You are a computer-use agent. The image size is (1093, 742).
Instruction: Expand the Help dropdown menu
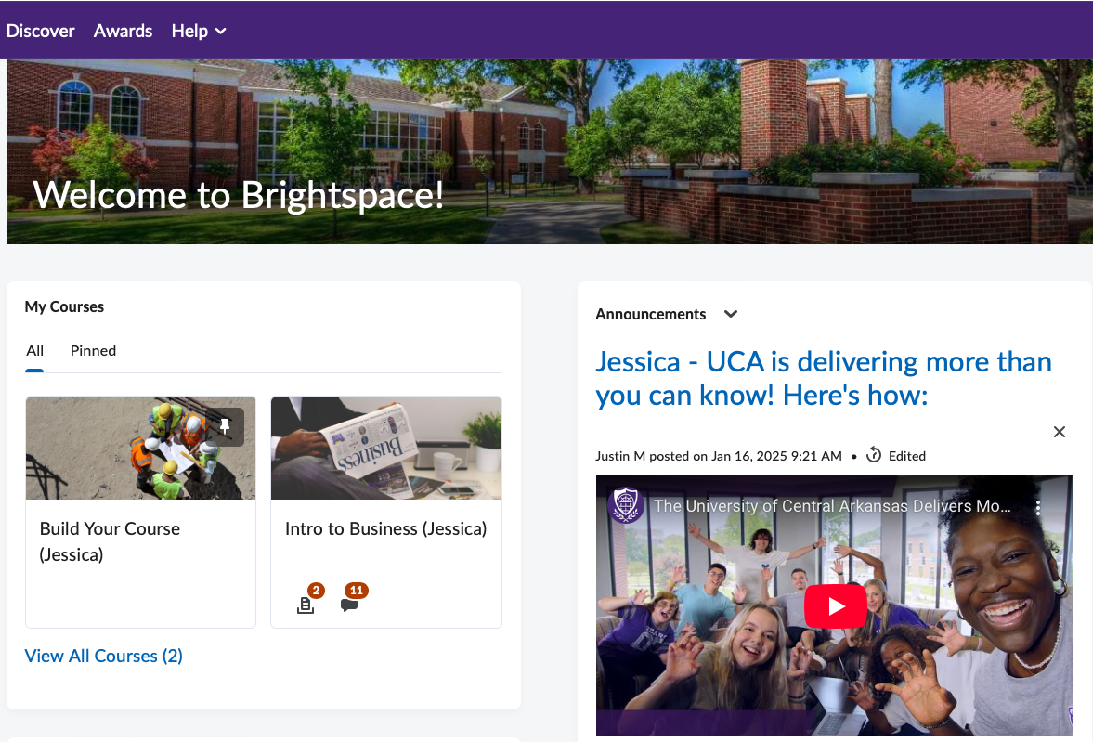(x=198, y=31)
